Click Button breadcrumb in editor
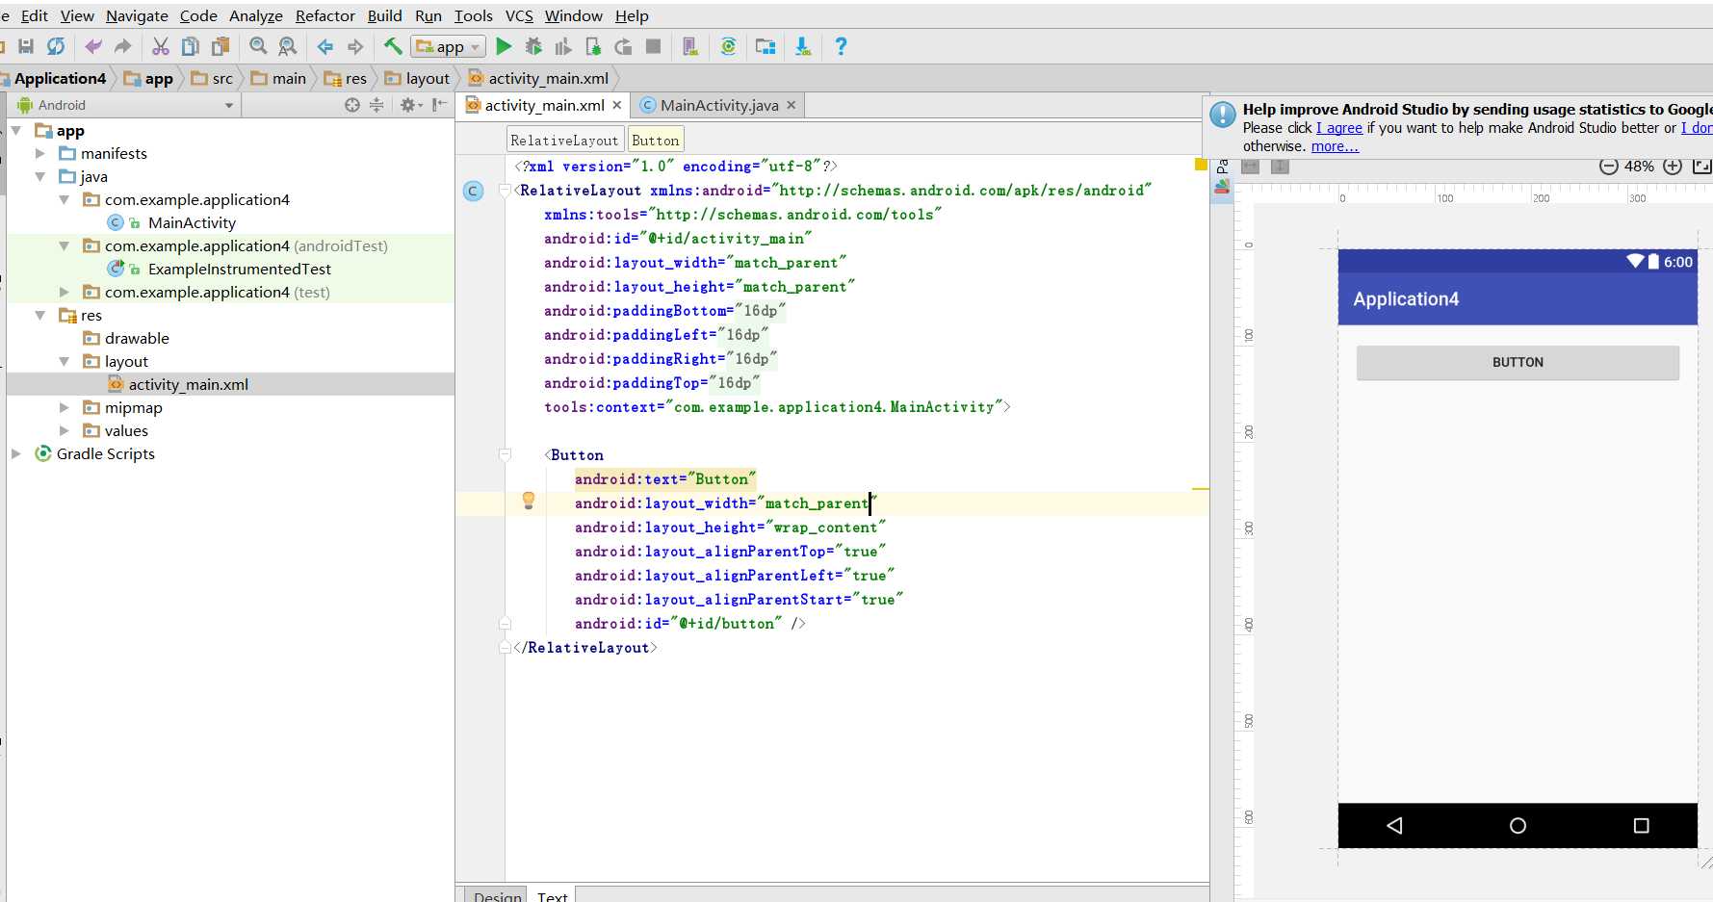Viewport: 1713px width, 902px height. click(x=656, y=141)
